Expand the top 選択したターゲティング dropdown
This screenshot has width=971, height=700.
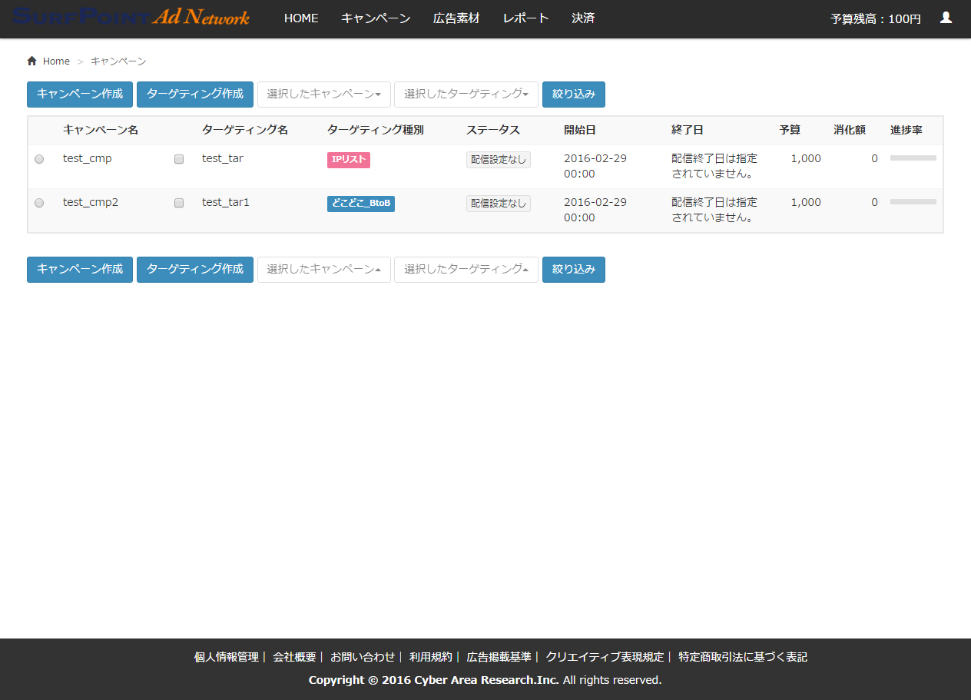[x=466, y=95]
